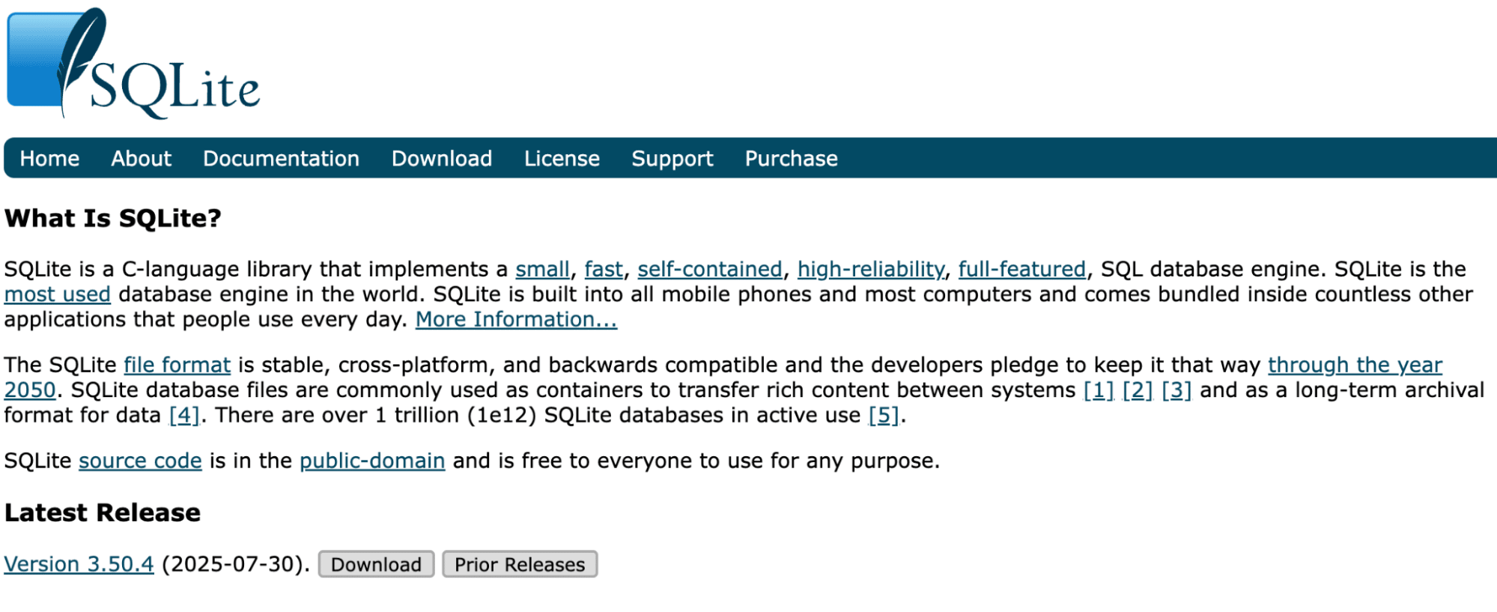The width and height of the screenshot is (1497, 612).
Task: Follow the 'self-contained' link
Action: tap(710, 269)
